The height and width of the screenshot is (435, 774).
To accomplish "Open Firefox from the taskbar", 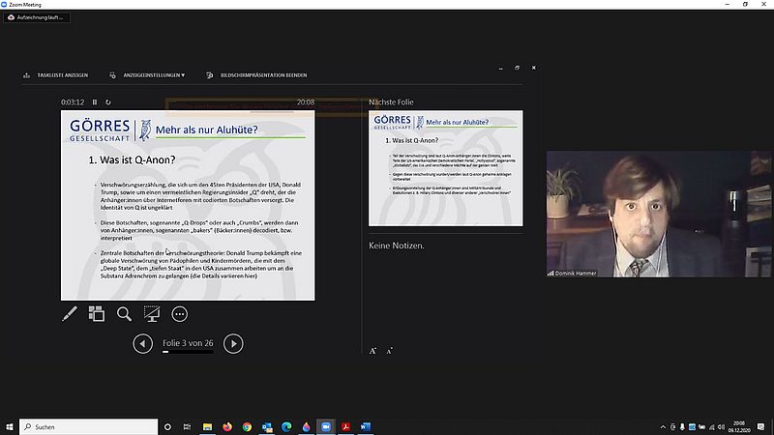I will click(x=227, y=426).
